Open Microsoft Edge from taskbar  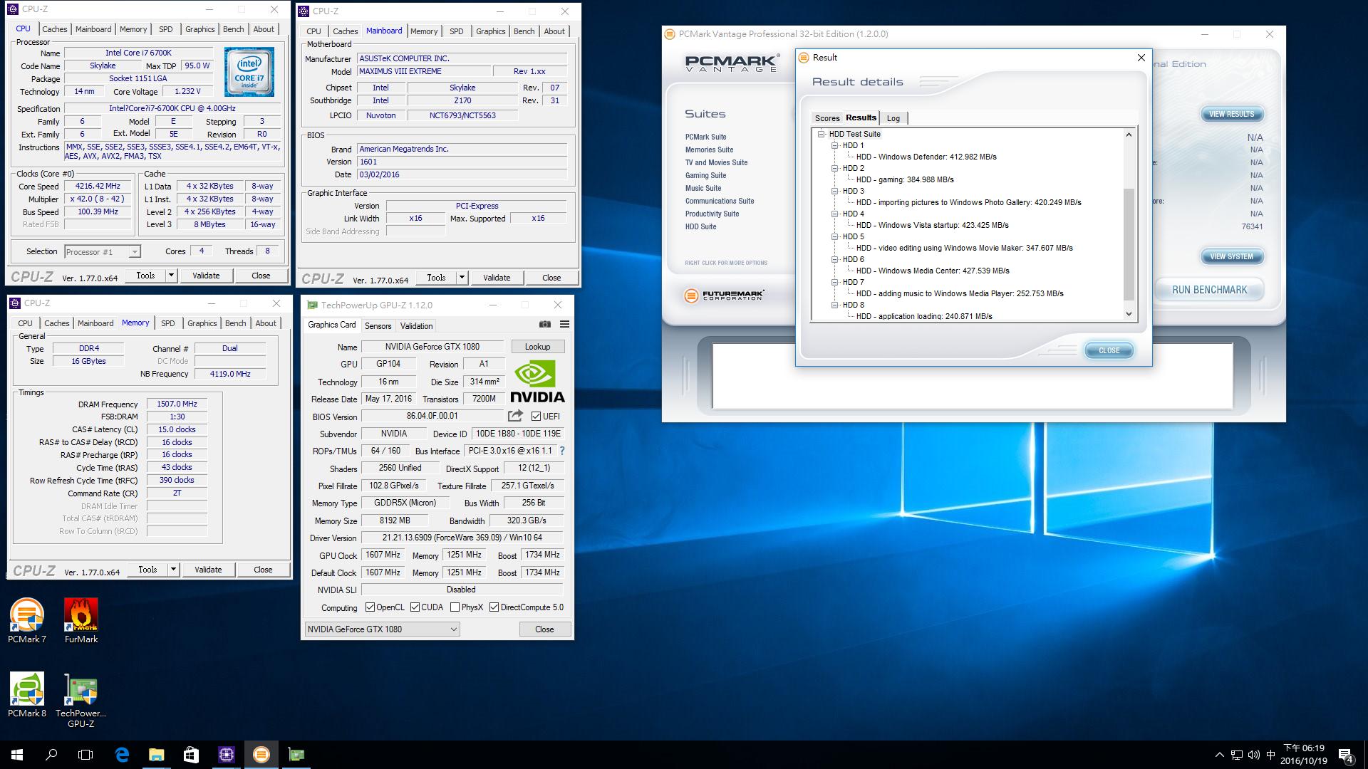click(x=122, y=755)
